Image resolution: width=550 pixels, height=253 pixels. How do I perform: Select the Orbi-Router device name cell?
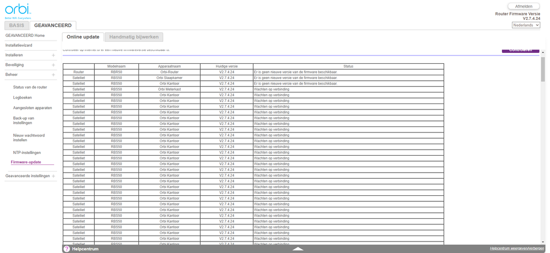coord(169,71)
